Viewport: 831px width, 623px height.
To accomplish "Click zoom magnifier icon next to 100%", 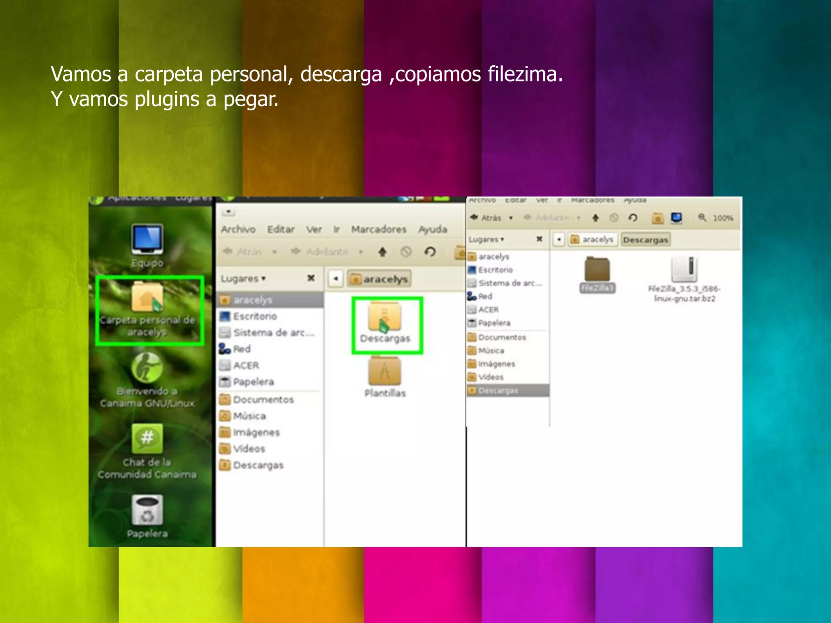I will [x=702, y=218].
